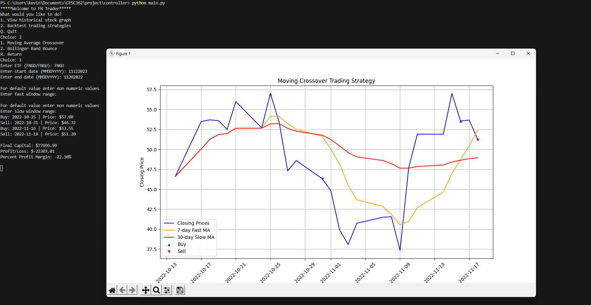Screen dimensions: 591x305
Task: Click the orange 7-day Fast MA legend sample
Action: pyautogui.click(x=169, y=231)
